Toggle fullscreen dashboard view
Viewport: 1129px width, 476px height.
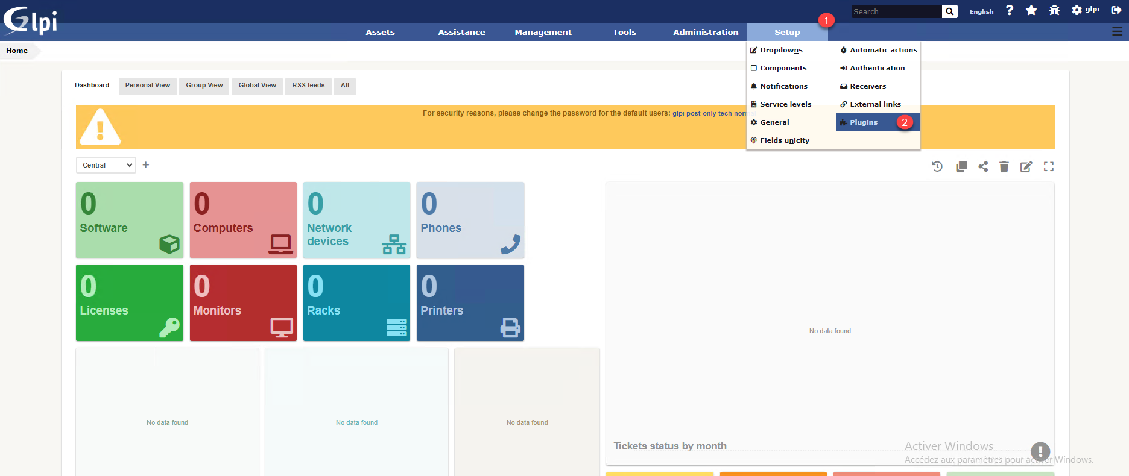[x=1049, y=166]
